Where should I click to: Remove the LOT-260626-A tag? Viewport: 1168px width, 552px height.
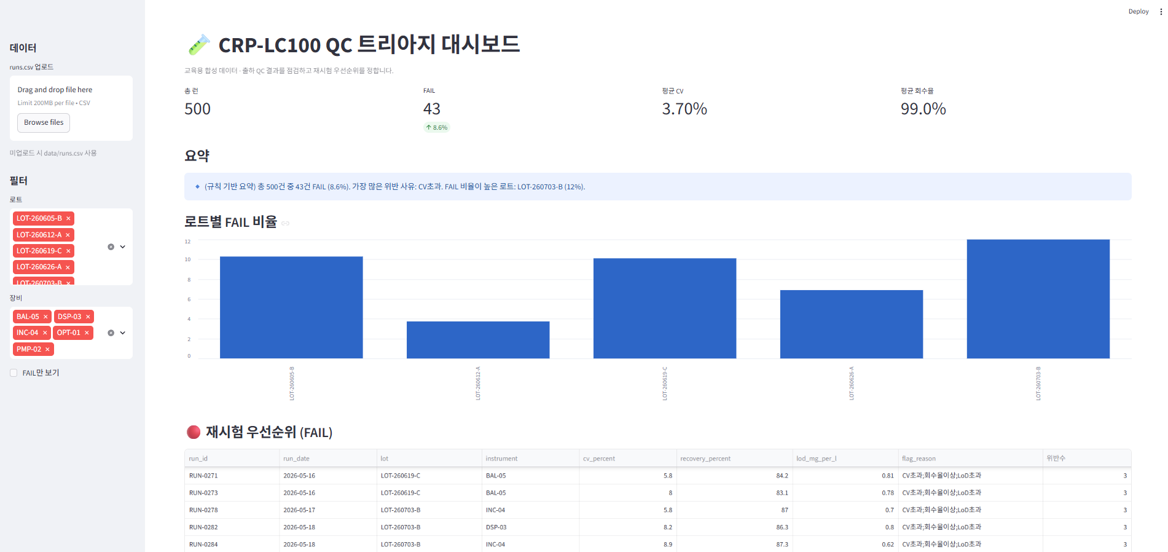point(68,267)
